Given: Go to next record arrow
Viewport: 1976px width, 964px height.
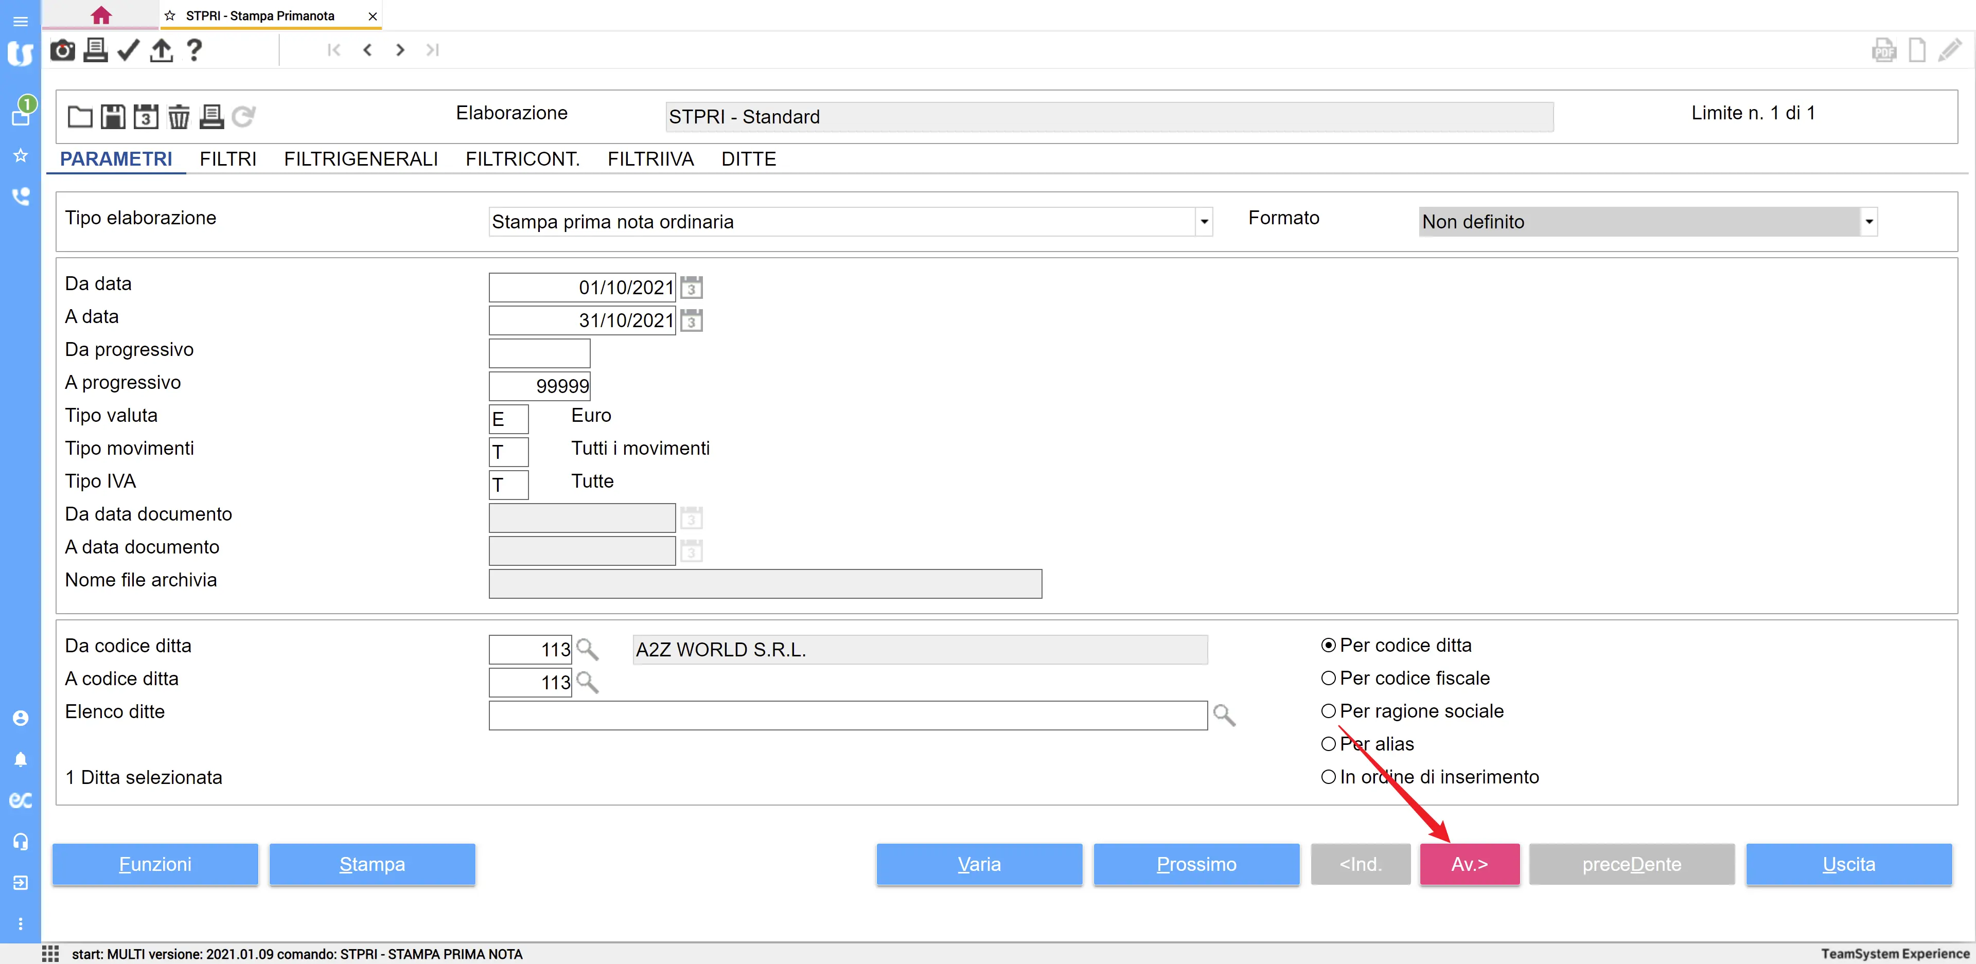Looking at the screenshot, I should click(x=400, y=50).
